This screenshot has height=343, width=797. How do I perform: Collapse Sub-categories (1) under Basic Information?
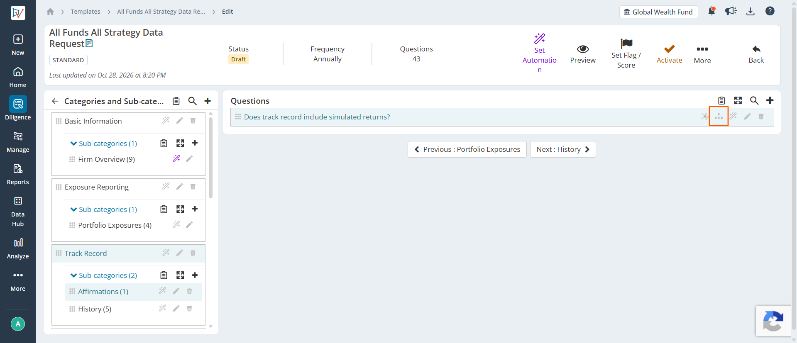tap(103, 144)
